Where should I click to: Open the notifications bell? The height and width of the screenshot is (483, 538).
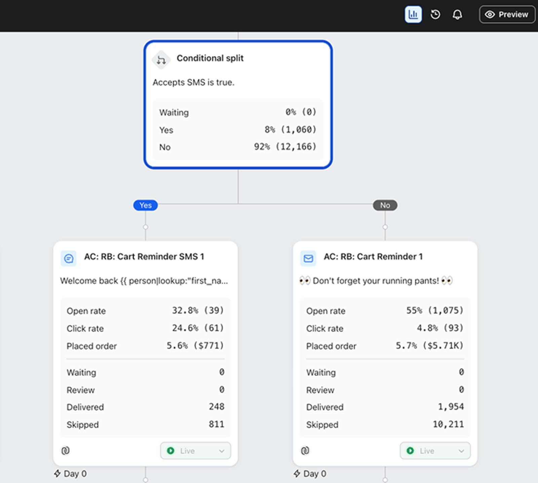click(x=457, y=14)
